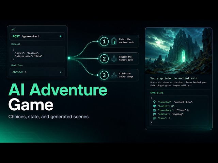Click the circled number 1 badge
This screenshot has height=163, width=218.
[x=104, y=41]
